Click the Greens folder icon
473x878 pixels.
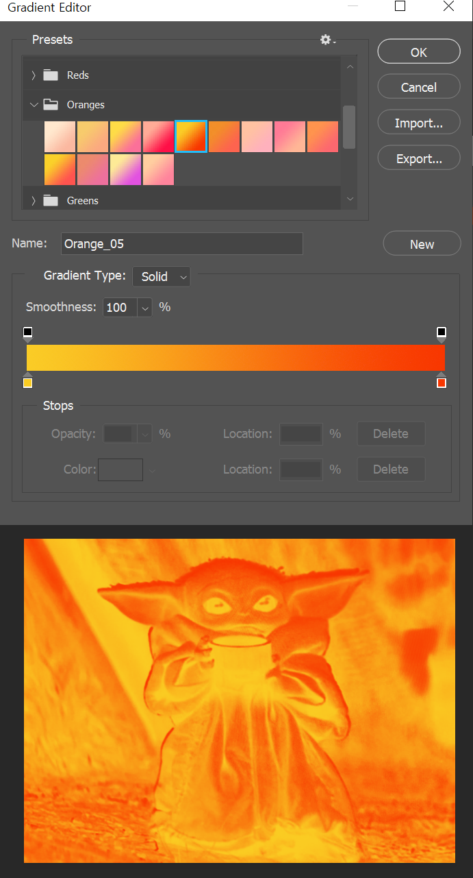click(51, 201)
